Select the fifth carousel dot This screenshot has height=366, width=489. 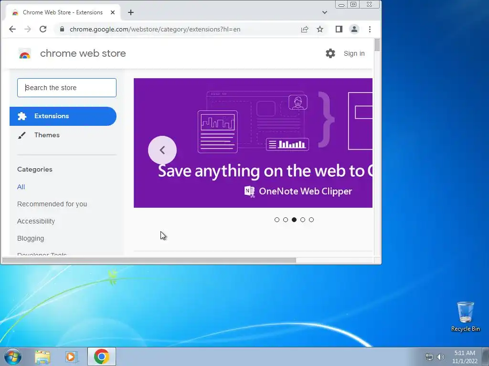click(311, 220)
